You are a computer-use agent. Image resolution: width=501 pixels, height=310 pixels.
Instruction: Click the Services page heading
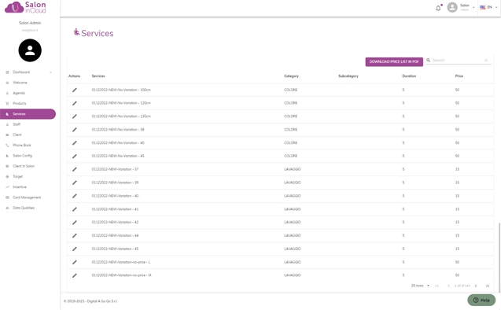98,33
